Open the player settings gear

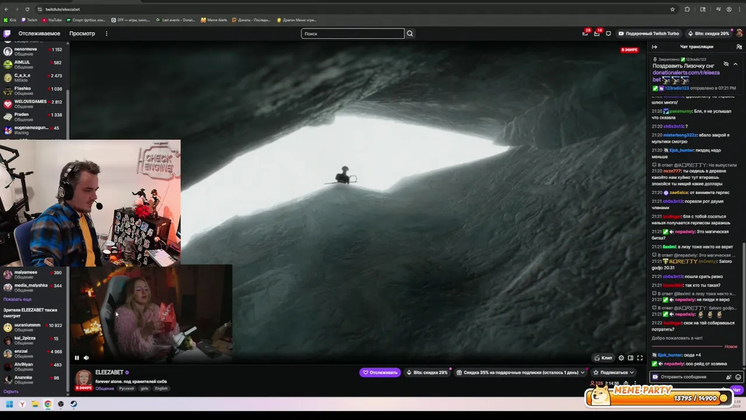(x=621, y=358)
